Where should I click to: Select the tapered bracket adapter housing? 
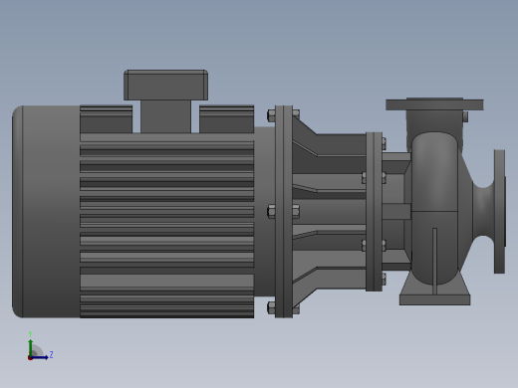(329, 212)
